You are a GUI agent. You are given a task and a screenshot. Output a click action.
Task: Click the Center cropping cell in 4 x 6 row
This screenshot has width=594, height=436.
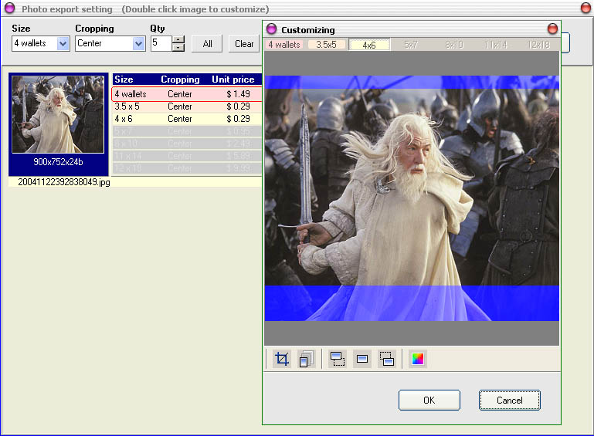(180, 119)
